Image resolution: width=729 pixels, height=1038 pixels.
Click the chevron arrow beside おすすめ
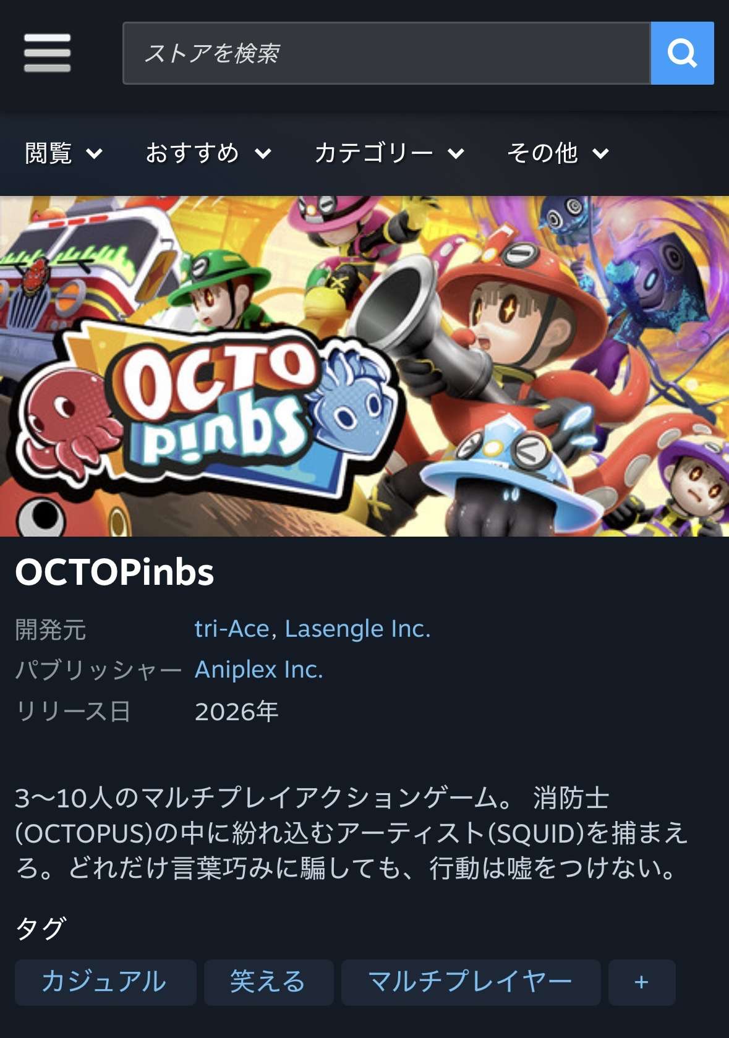[263, 153]
